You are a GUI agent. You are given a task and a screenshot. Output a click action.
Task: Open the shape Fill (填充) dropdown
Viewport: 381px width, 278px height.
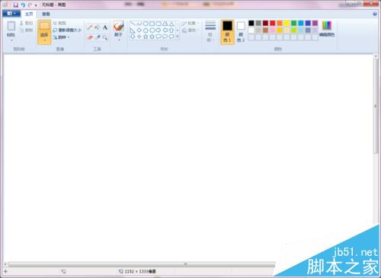190,30
